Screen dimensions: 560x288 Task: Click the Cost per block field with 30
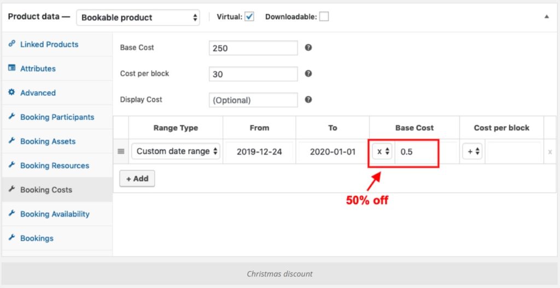(253, 74)
